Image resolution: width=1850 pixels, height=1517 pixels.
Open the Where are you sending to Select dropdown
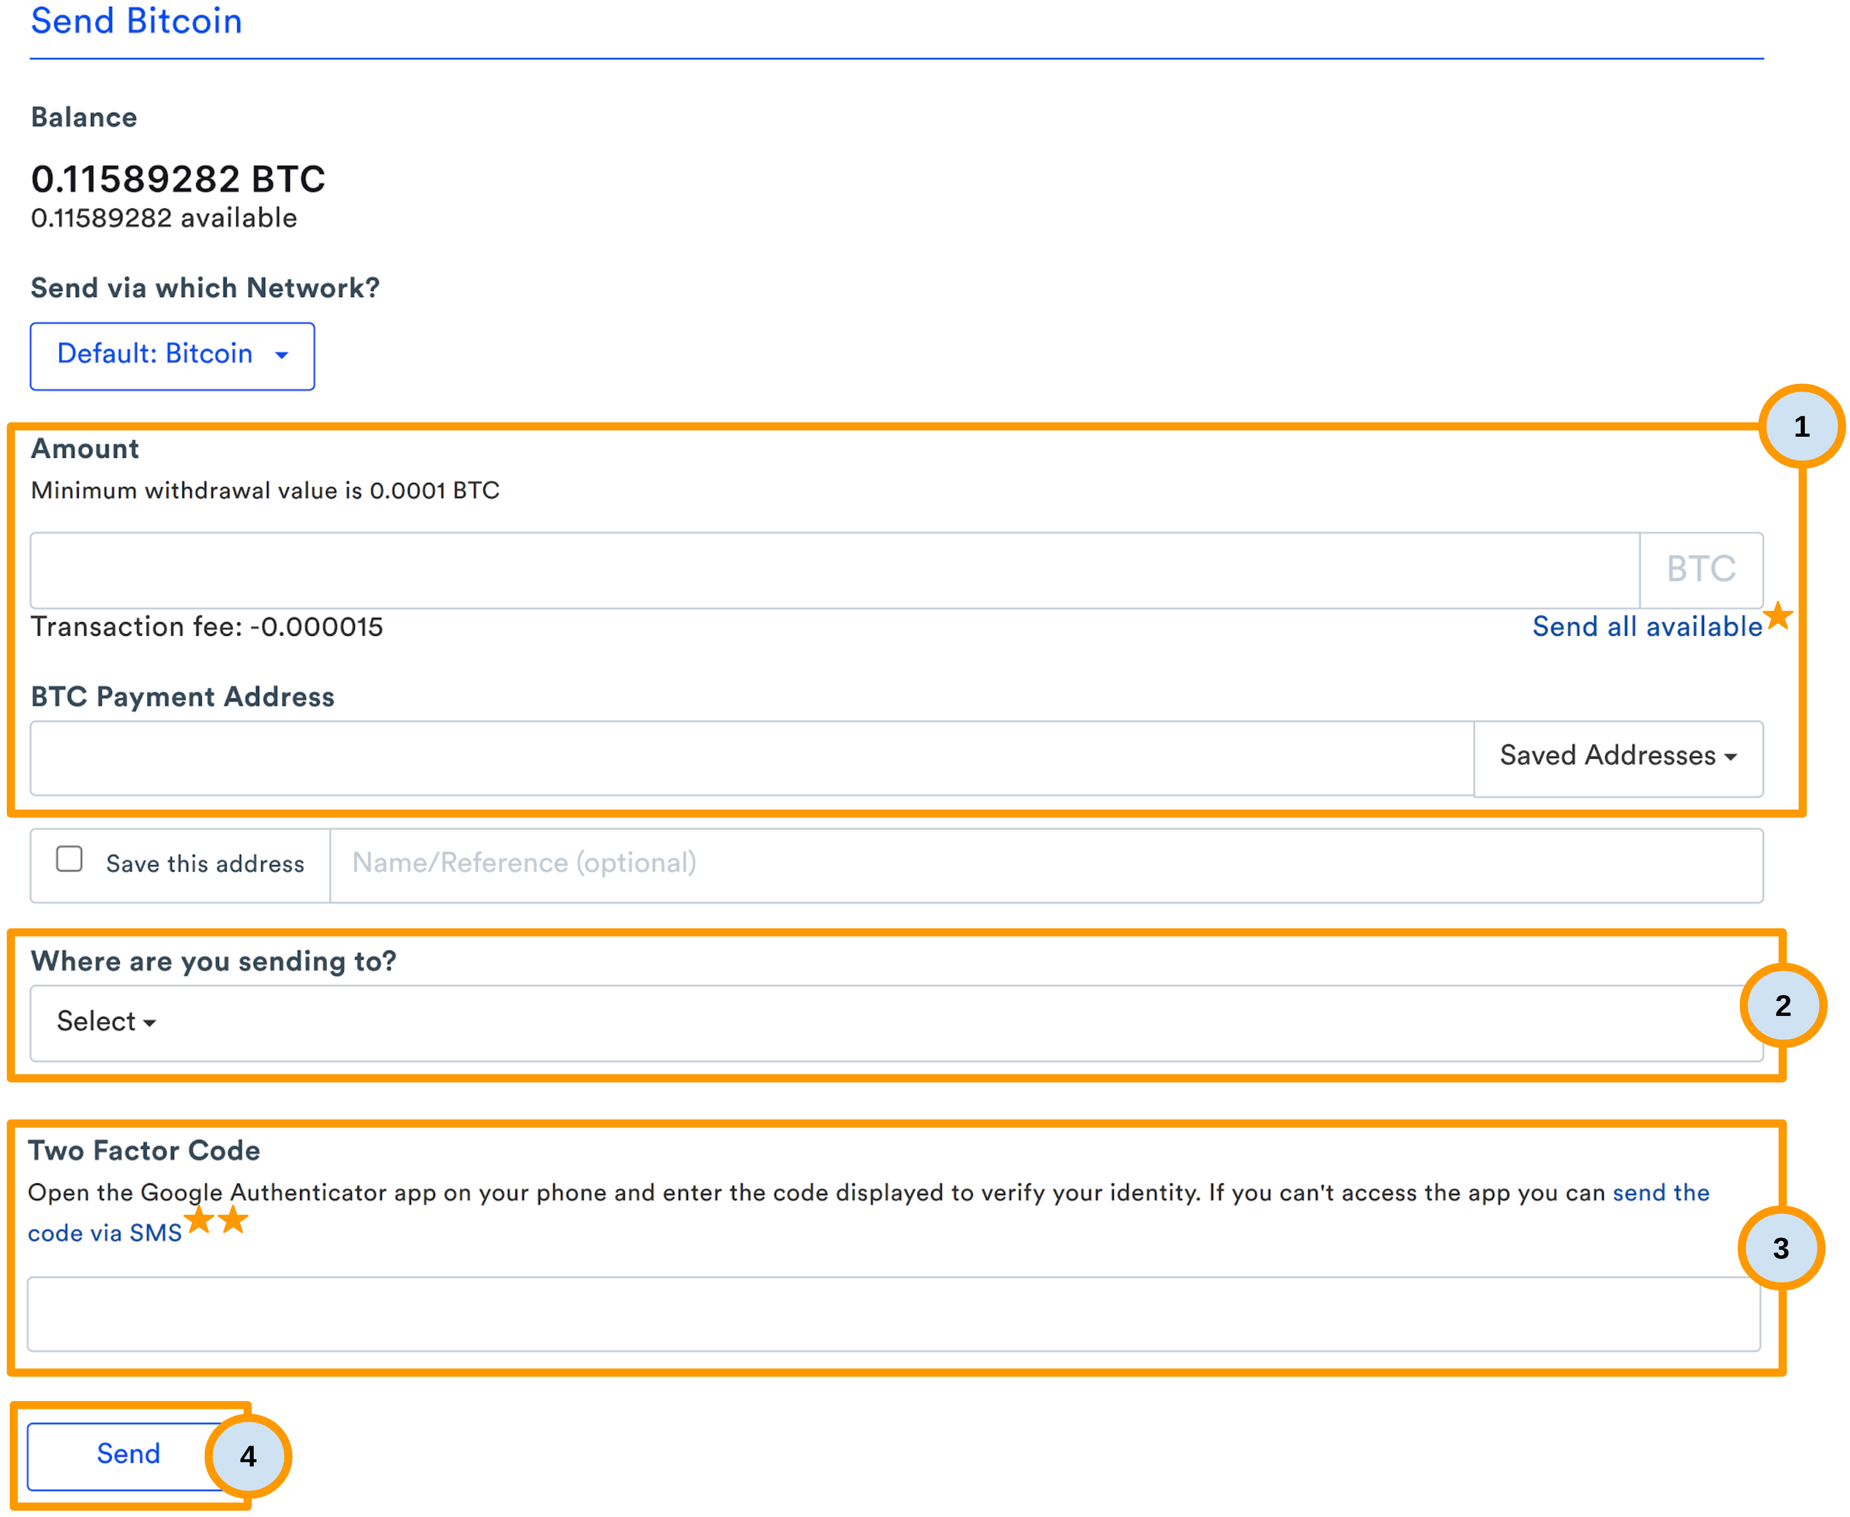[895, 1022]
